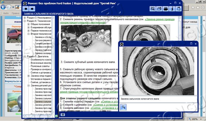This screenshot has width=206, height=121.
Task: Open the bookmarks folders icon in manual toolbar
Action: 159,9
